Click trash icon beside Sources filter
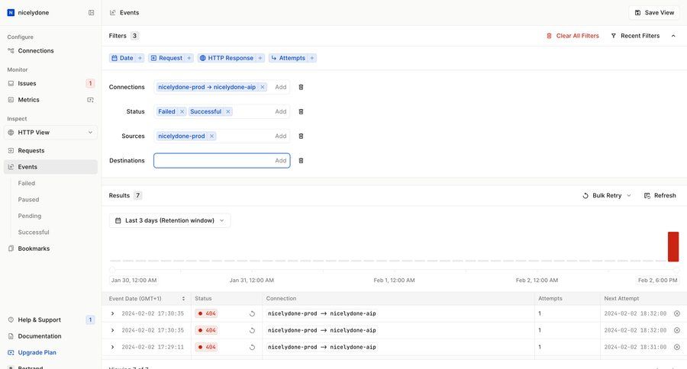 pyautogui.click(x=301, y=136)
